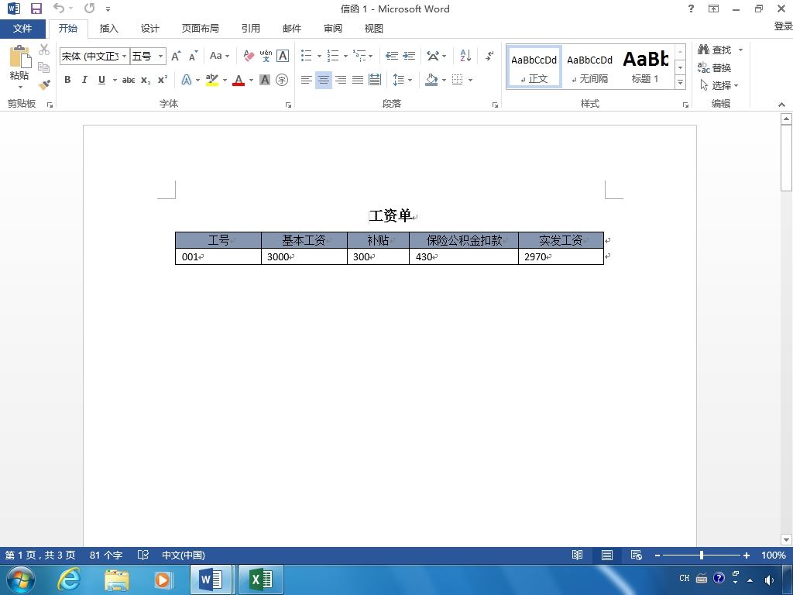
Task: Apply subscript formatting
Action: 146,80
